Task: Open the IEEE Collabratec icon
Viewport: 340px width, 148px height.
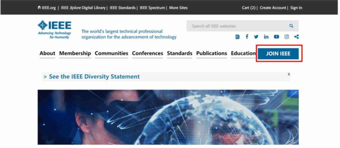Action: pos(237,37)
